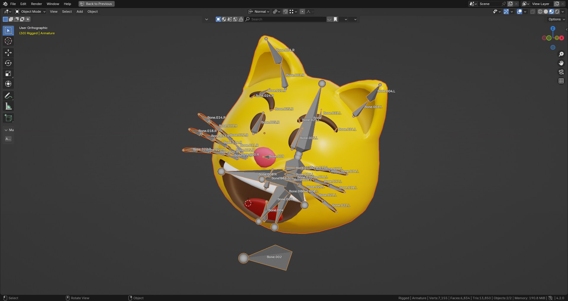This screenshot has height=301, width=568.
Task: Set selection mode to invert
Action: point(22,19)
